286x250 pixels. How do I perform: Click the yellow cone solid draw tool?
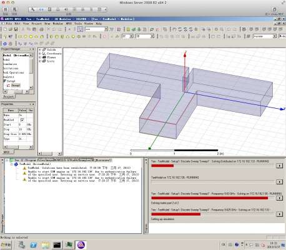coord(67,36)
